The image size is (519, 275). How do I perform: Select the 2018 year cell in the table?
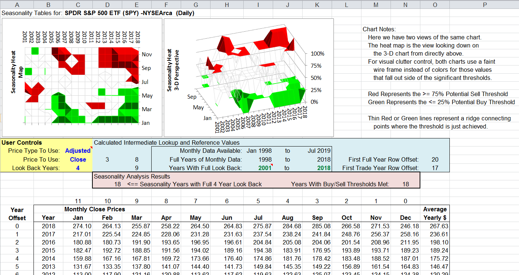(x=49, y=226)
